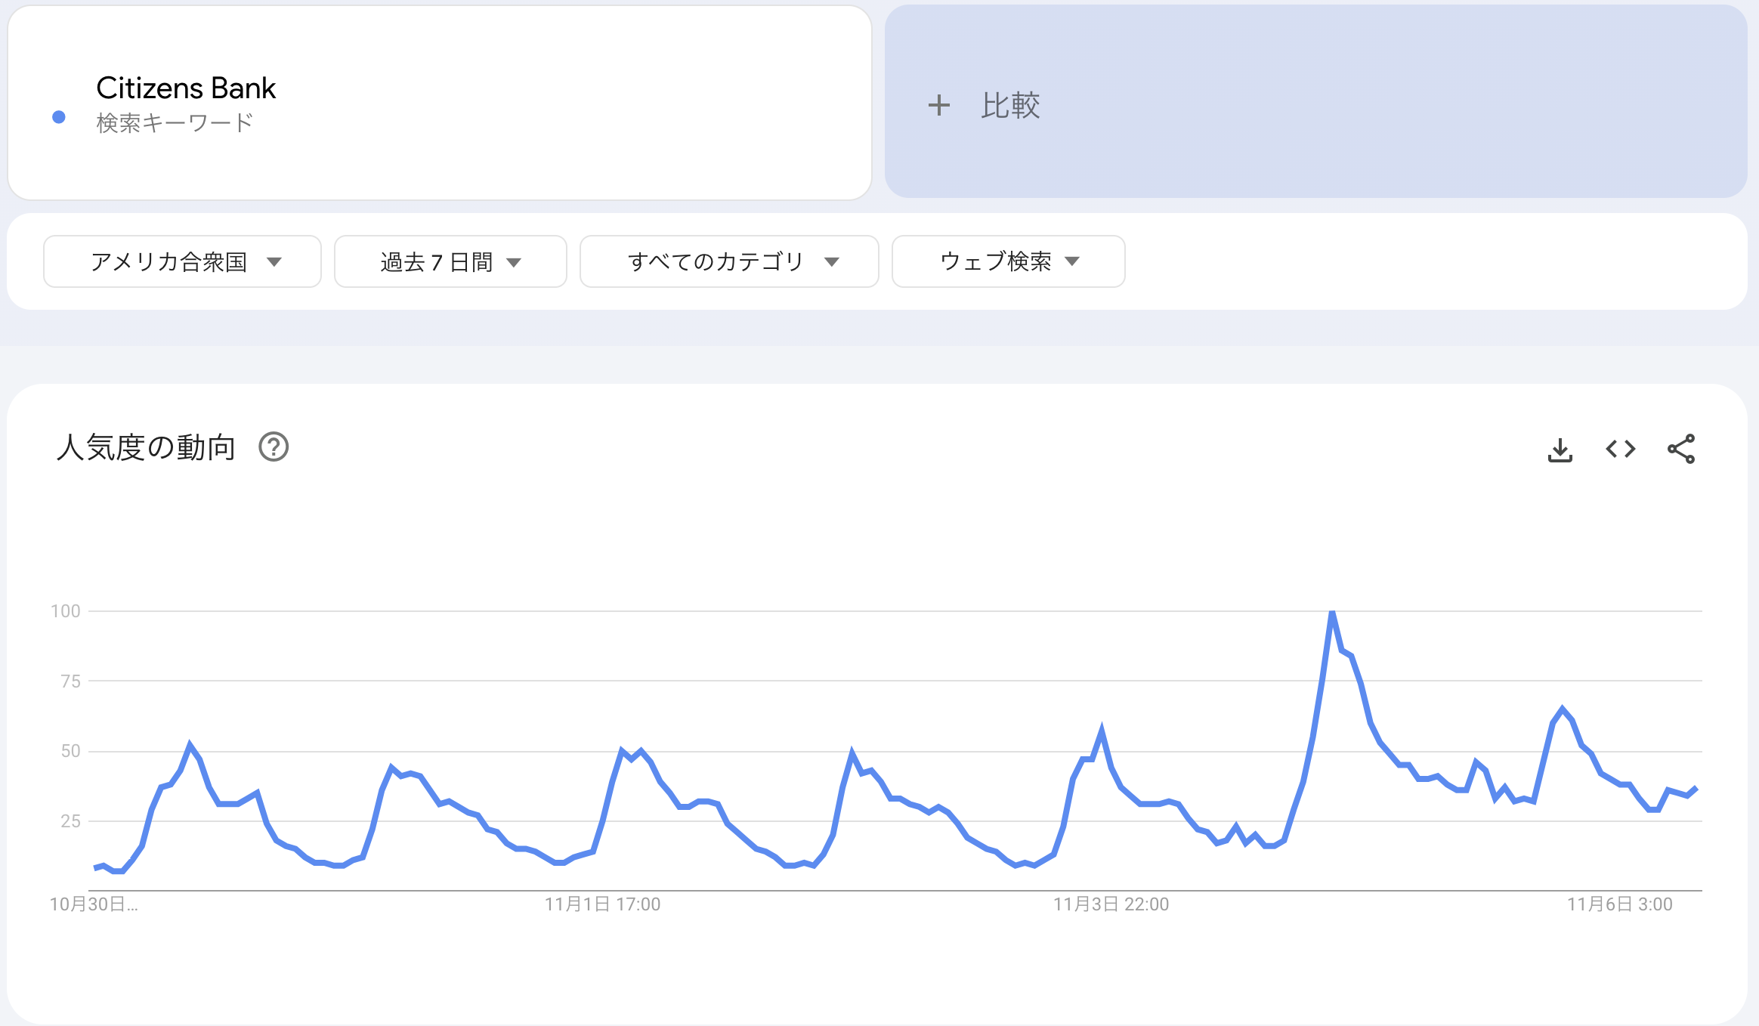Click the chart peak at 100
This screenshot has width=1759, height=1026.
(1332, 612)
